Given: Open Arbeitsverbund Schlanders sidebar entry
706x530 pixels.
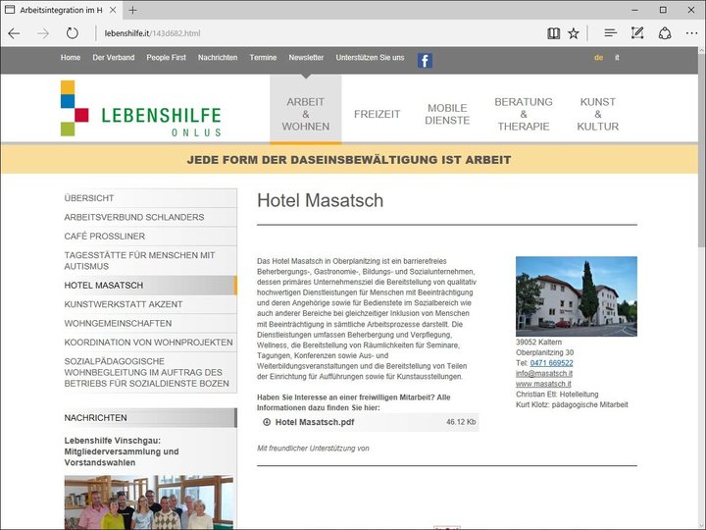Looking at the screenshot, I should coord(150,217).
